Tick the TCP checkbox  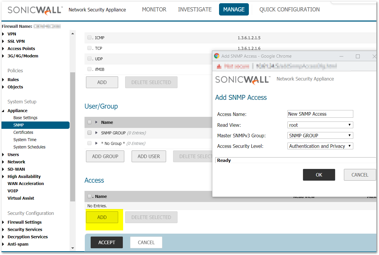click(89, 48)
